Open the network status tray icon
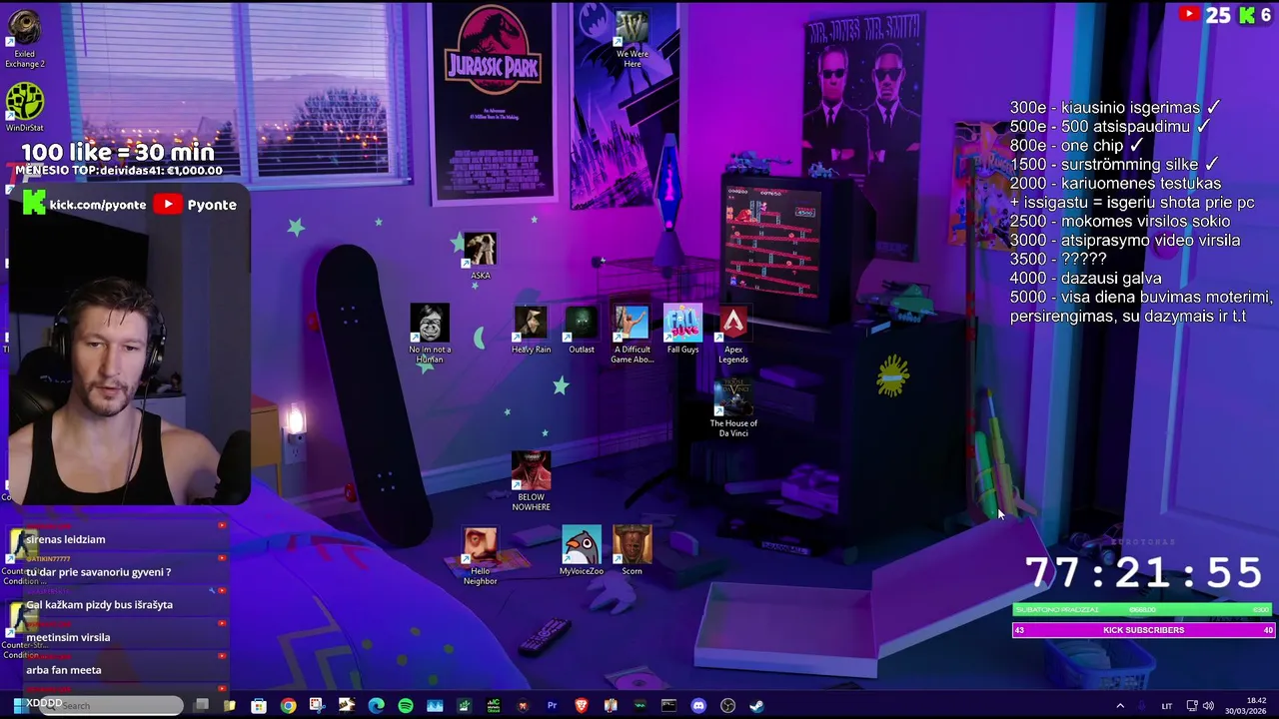This screenshot has height=719, width=1279. coord(1192,706)
